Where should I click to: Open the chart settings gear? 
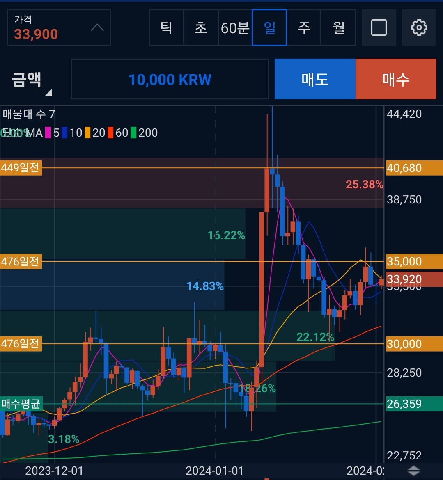pyautogui.click(x=419, y=27)
